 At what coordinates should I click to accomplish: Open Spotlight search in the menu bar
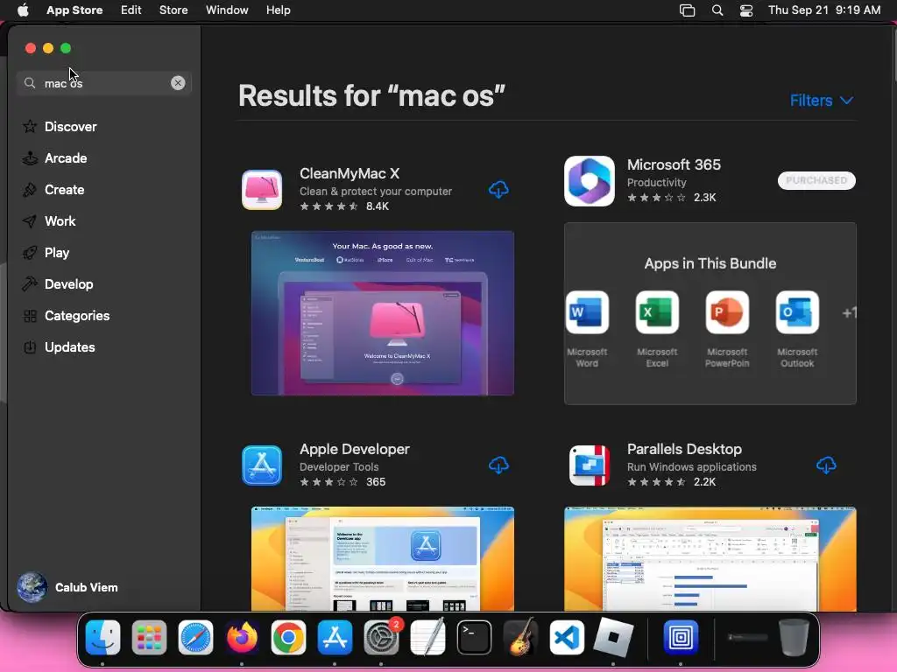(x=717, y=10)
